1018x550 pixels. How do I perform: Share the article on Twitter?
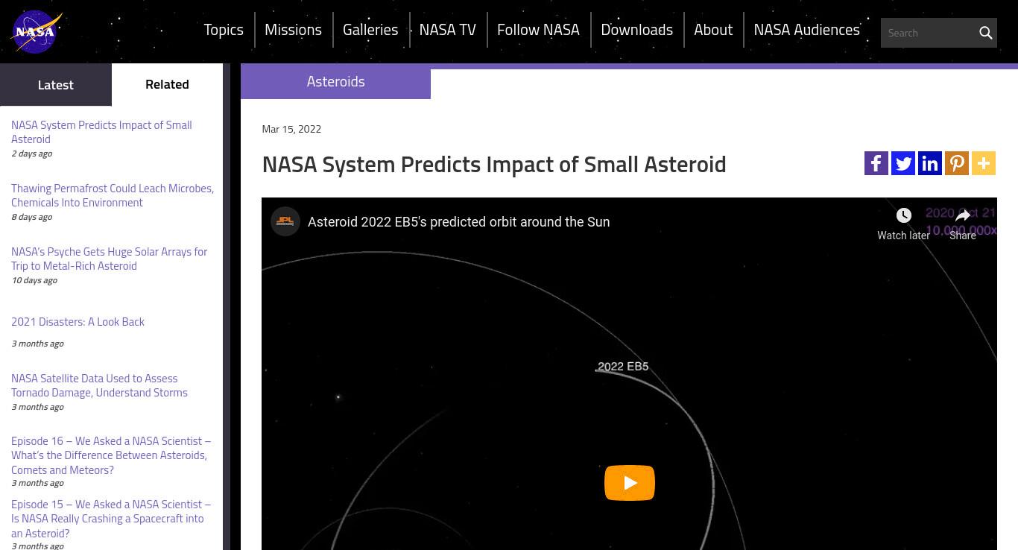click(x=903, y=163)
